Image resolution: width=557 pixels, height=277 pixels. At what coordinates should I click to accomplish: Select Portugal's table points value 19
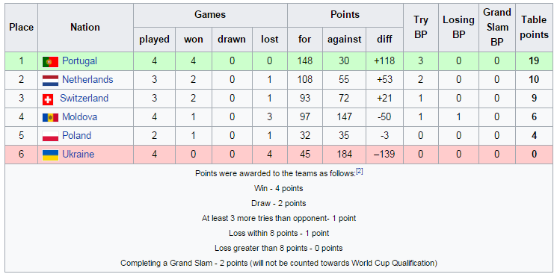(x=534, y=61)
